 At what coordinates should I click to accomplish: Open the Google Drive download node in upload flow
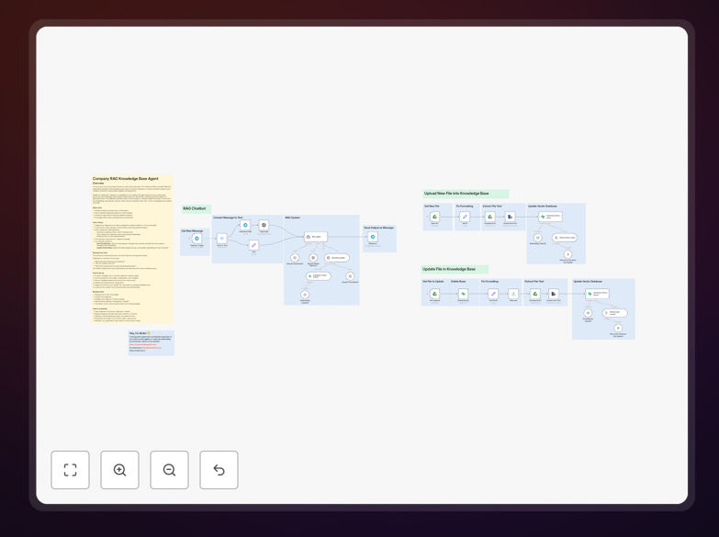click(489, 217)
